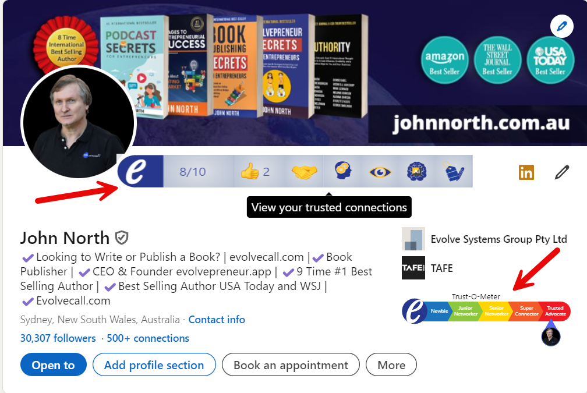
Task: Open the 'Contact info' link
Action: point(217,319)
